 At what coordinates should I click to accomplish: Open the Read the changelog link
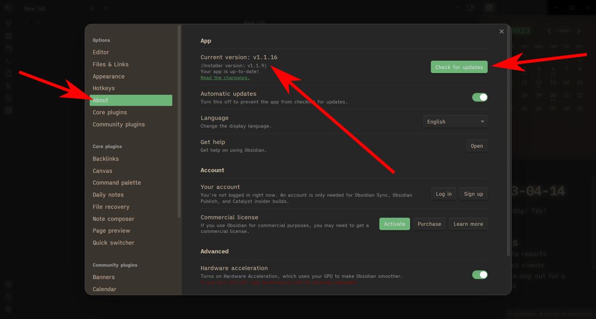click(x=224, y=78)
